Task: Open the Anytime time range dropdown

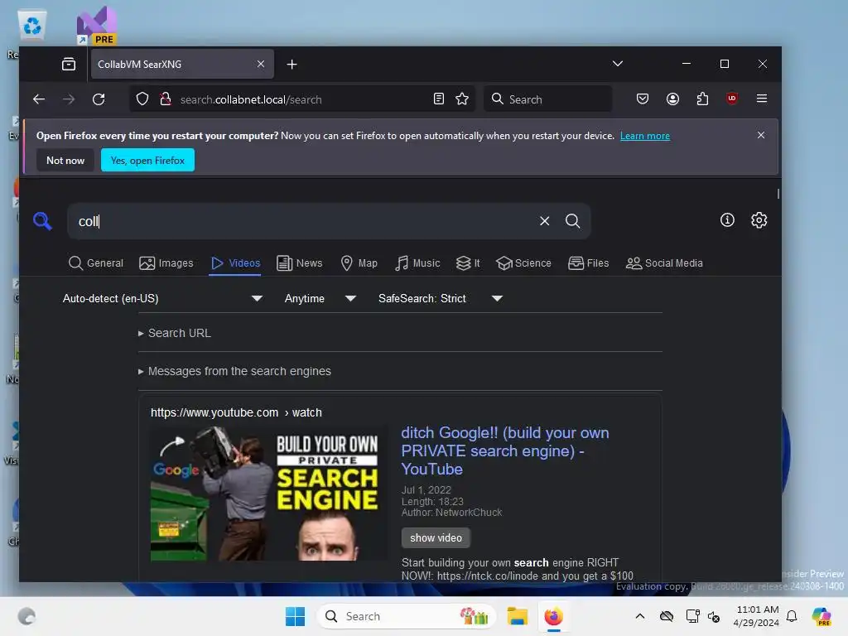Action: 320,298
